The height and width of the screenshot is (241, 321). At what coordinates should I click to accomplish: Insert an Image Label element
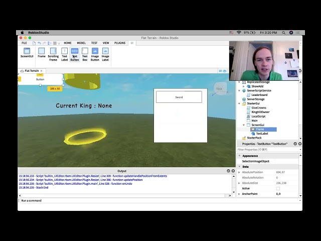[105, 54]
